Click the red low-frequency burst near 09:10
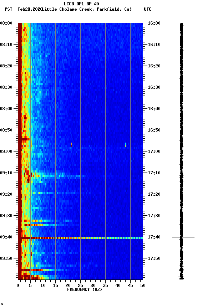This screenshot has width=197, height=308. (28, 175)
